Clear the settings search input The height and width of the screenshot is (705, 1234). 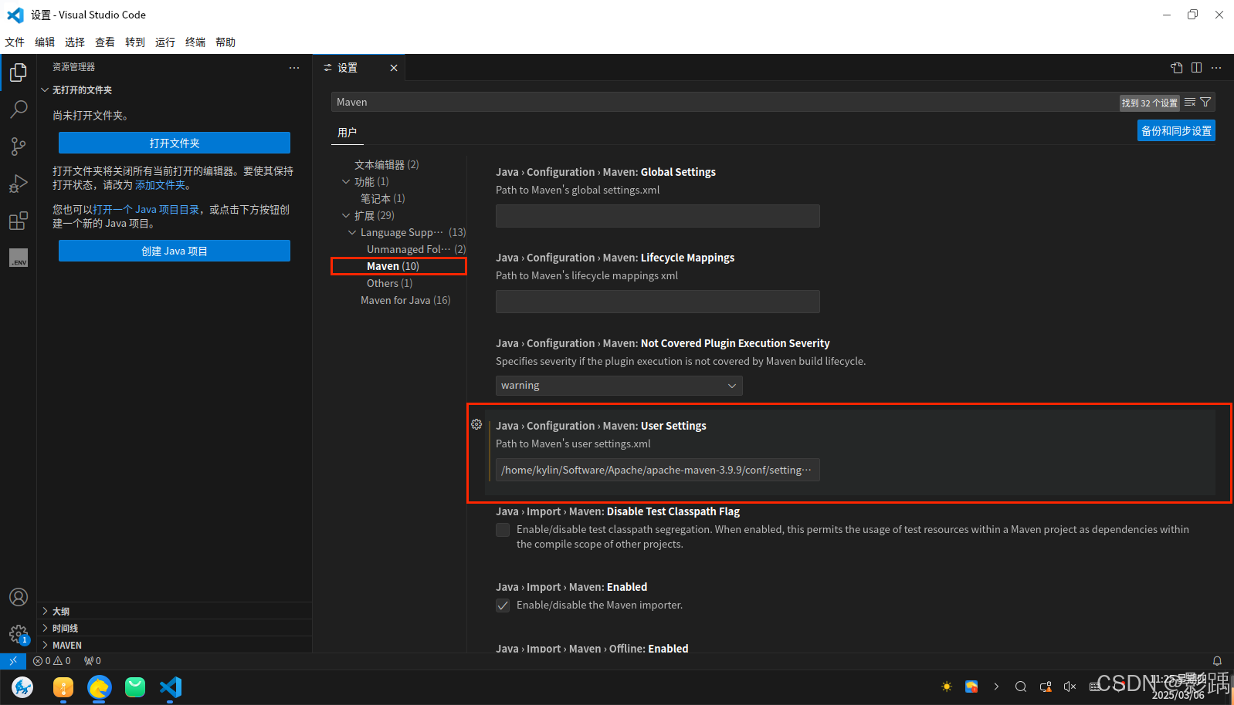(1190, 102)
